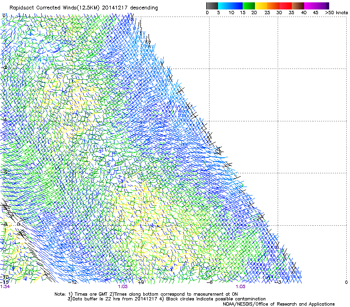Click 'NOAA/NESDIS/Office of Research and Applications' credit
This screenshot has height=307, width=350.
pos(279,304)
